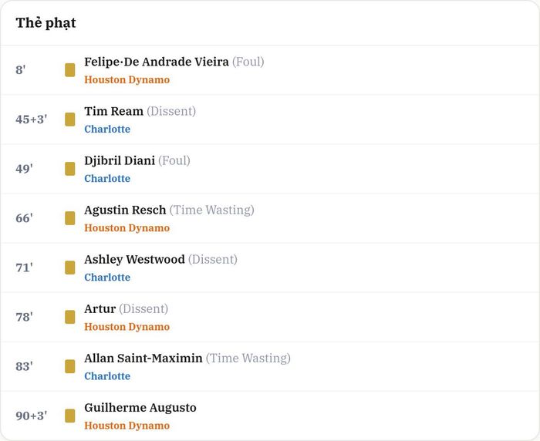Viewport: 540px width, 441px height.
Task: Open player Felipe De Andrade Vieira
Action: click(157, 62)
